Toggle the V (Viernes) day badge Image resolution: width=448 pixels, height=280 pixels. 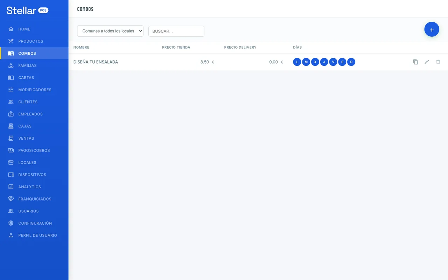333,62
